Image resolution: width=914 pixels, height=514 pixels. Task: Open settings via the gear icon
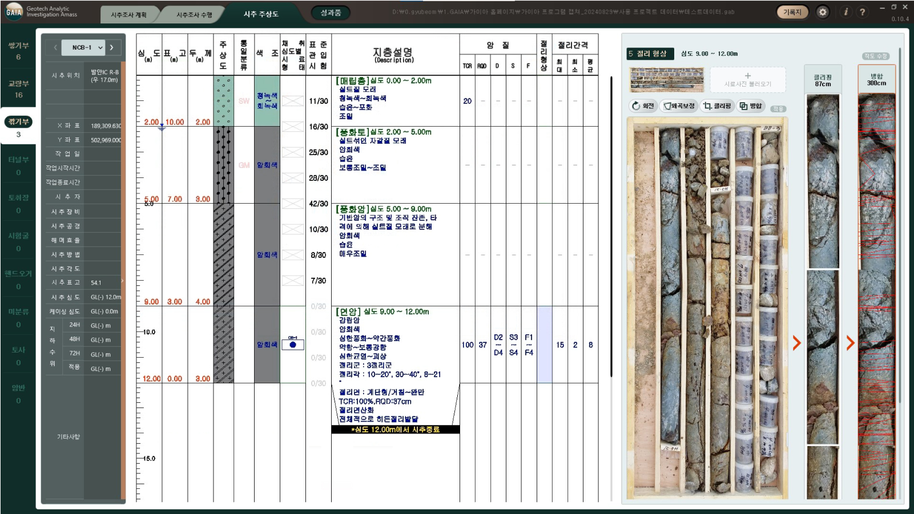point(822,12)
